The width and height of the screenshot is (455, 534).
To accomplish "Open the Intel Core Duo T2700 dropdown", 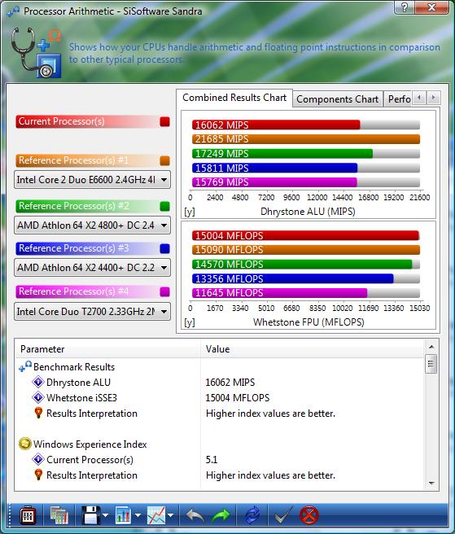I will (92, 311).
